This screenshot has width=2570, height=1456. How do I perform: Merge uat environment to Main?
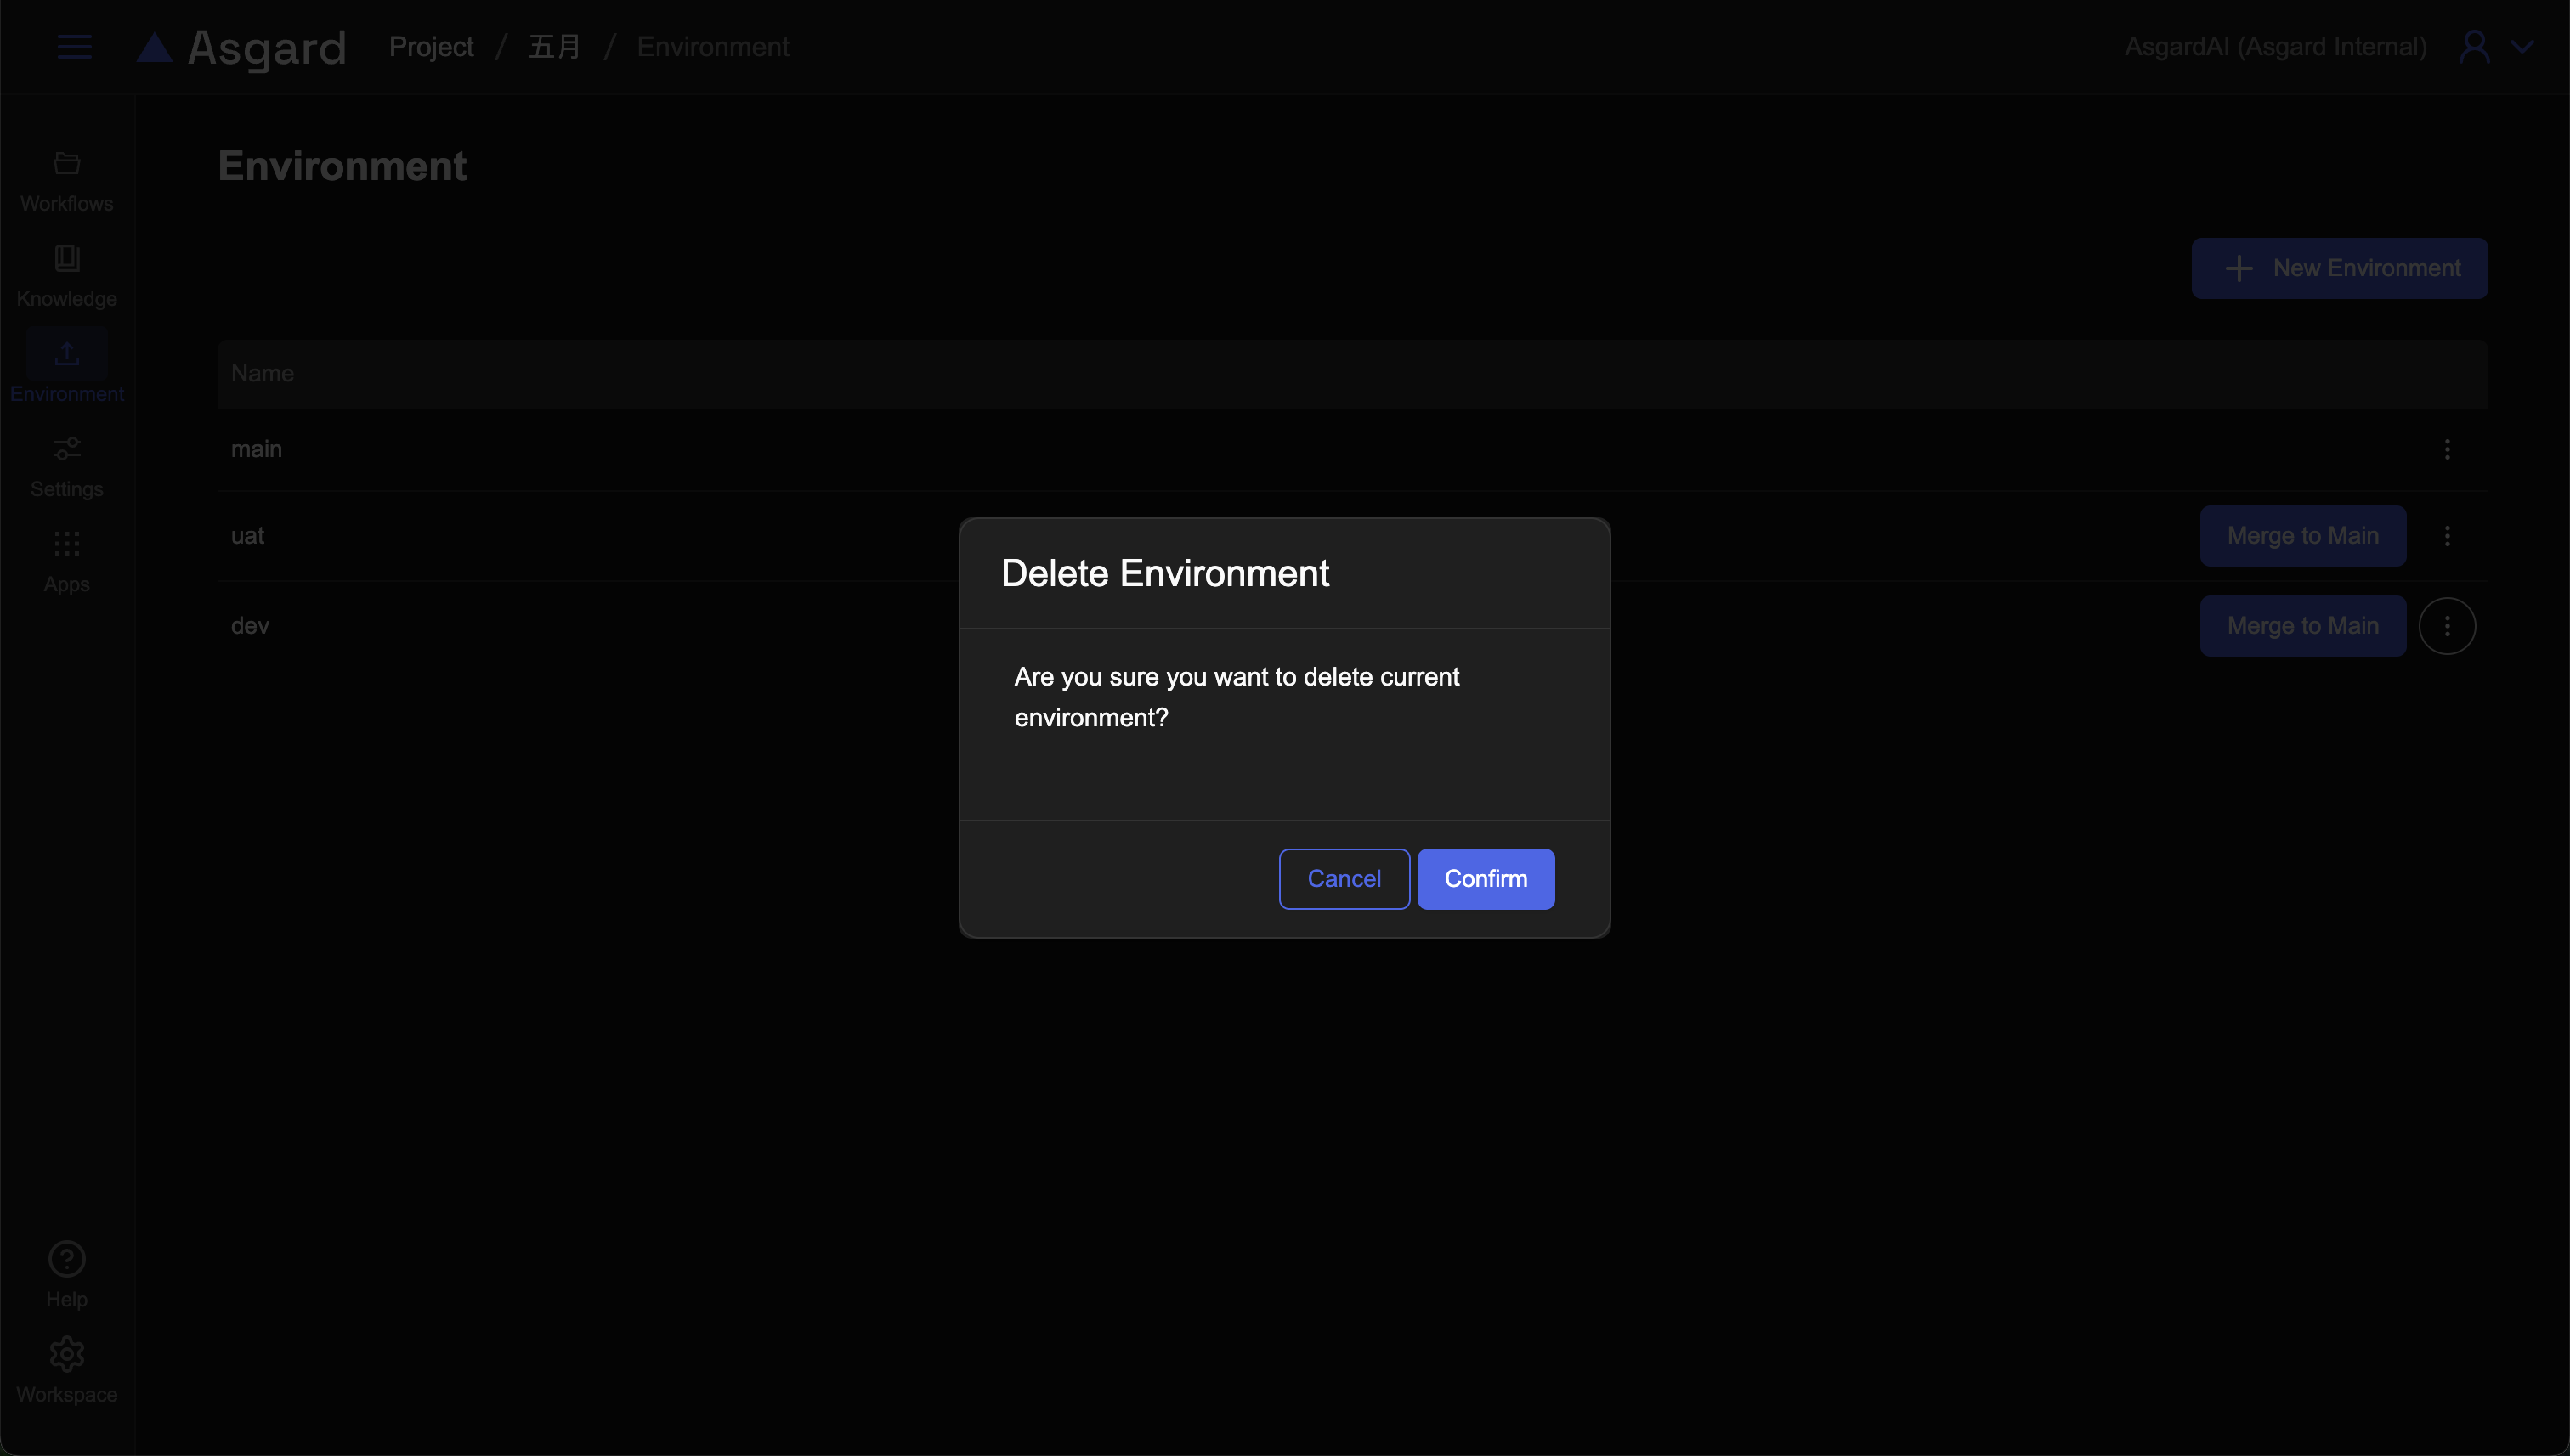[x=2302, y=536]
